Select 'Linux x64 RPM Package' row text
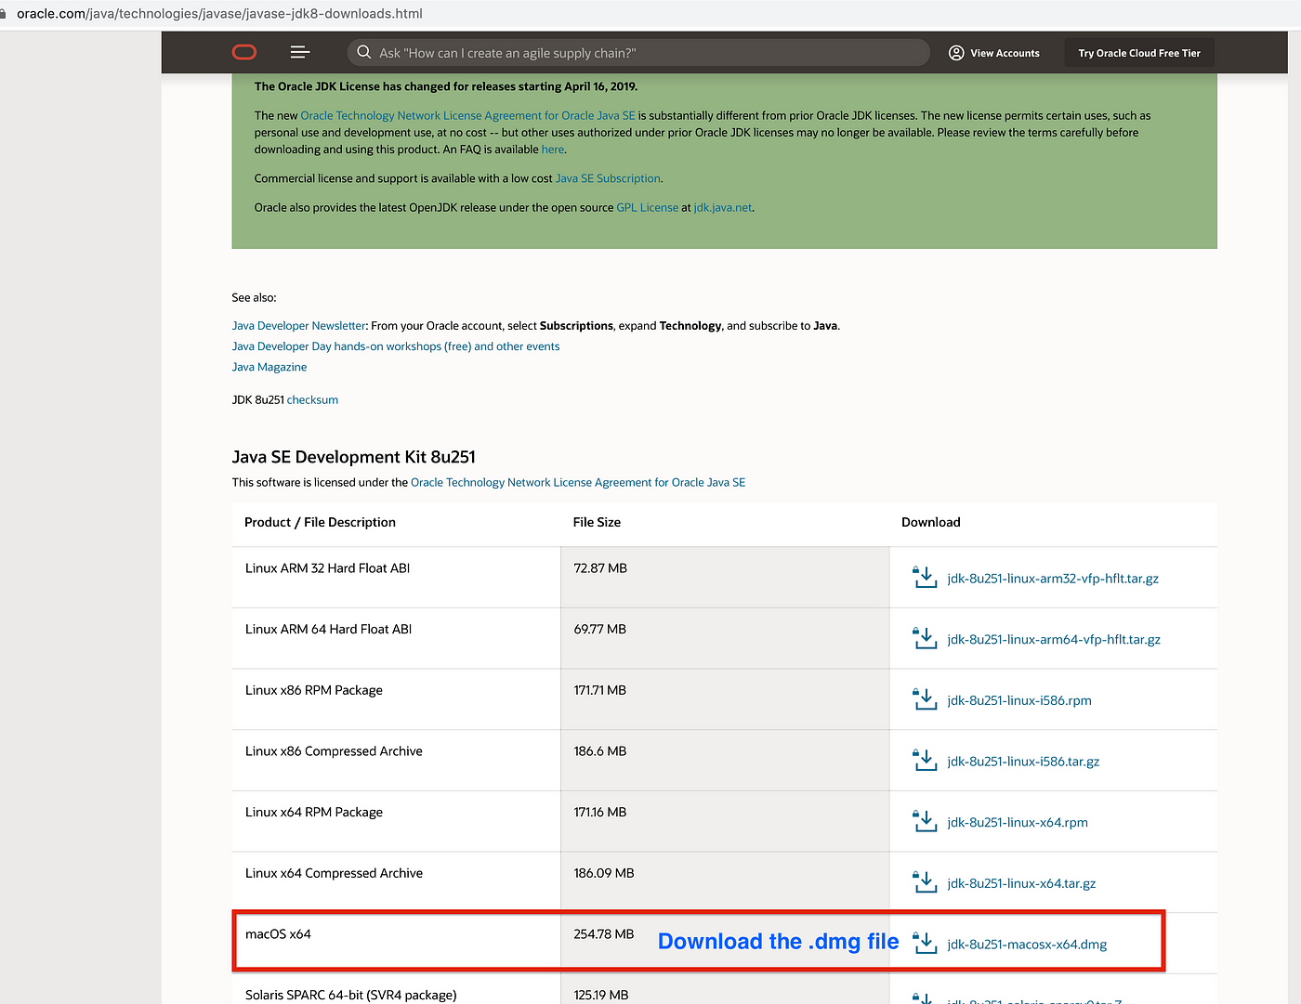This screenshot has width=1301, height=1004. [314, 812]
